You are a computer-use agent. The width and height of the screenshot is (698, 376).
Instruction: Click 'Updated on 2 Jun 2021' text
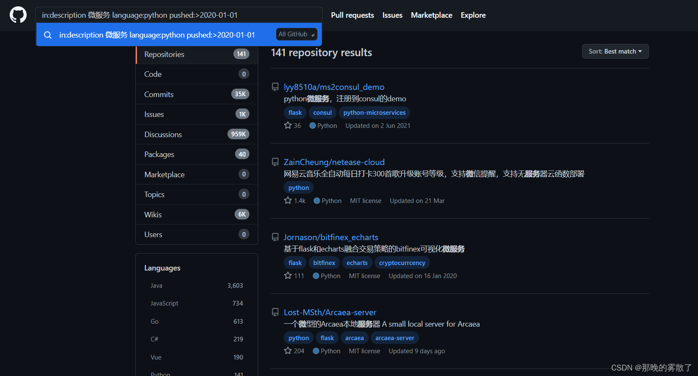pos(378,125)
